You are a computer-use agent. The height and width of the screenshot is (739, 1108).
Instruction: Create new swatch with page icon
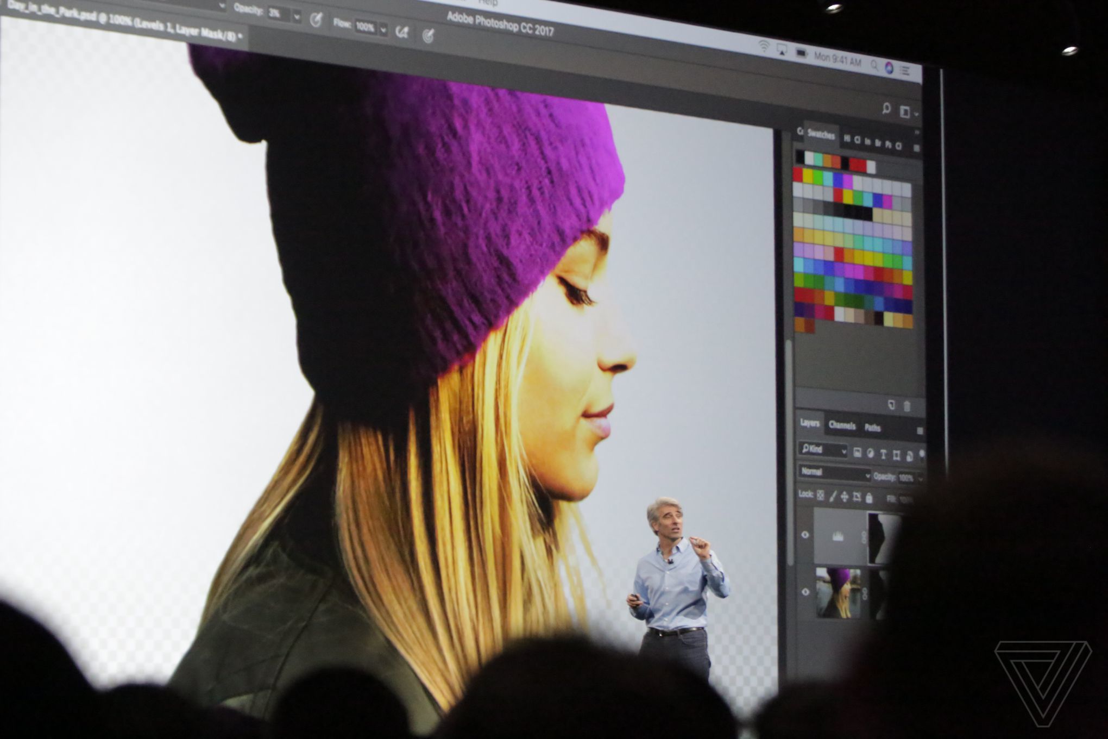pyautogui.click(x=891, y=405)
